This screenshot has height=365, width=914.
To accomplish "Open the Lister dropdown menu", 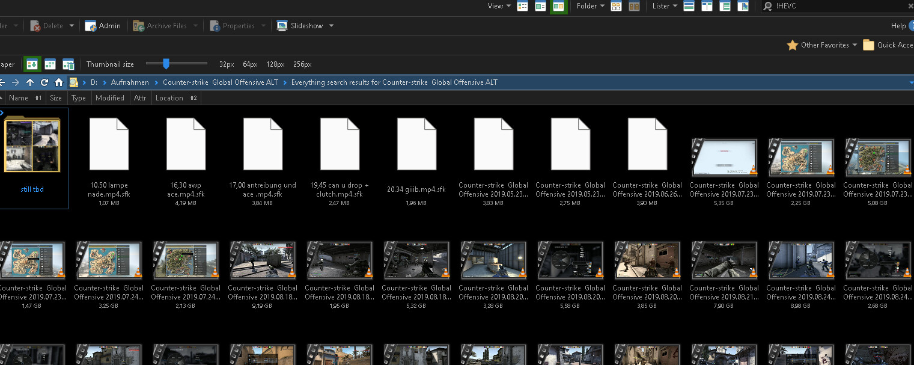I will (x=665, y=6).
